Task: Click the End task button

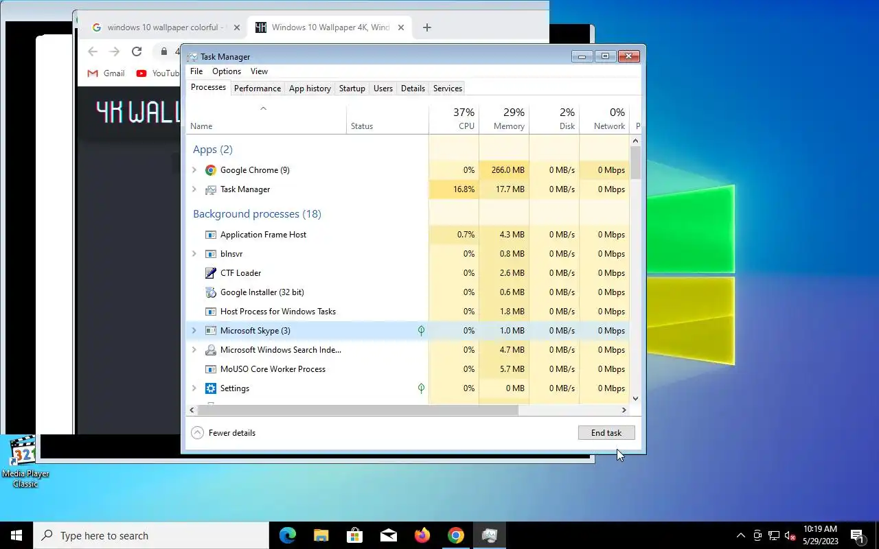Action: pyautogui.click(x=606, y=433)
